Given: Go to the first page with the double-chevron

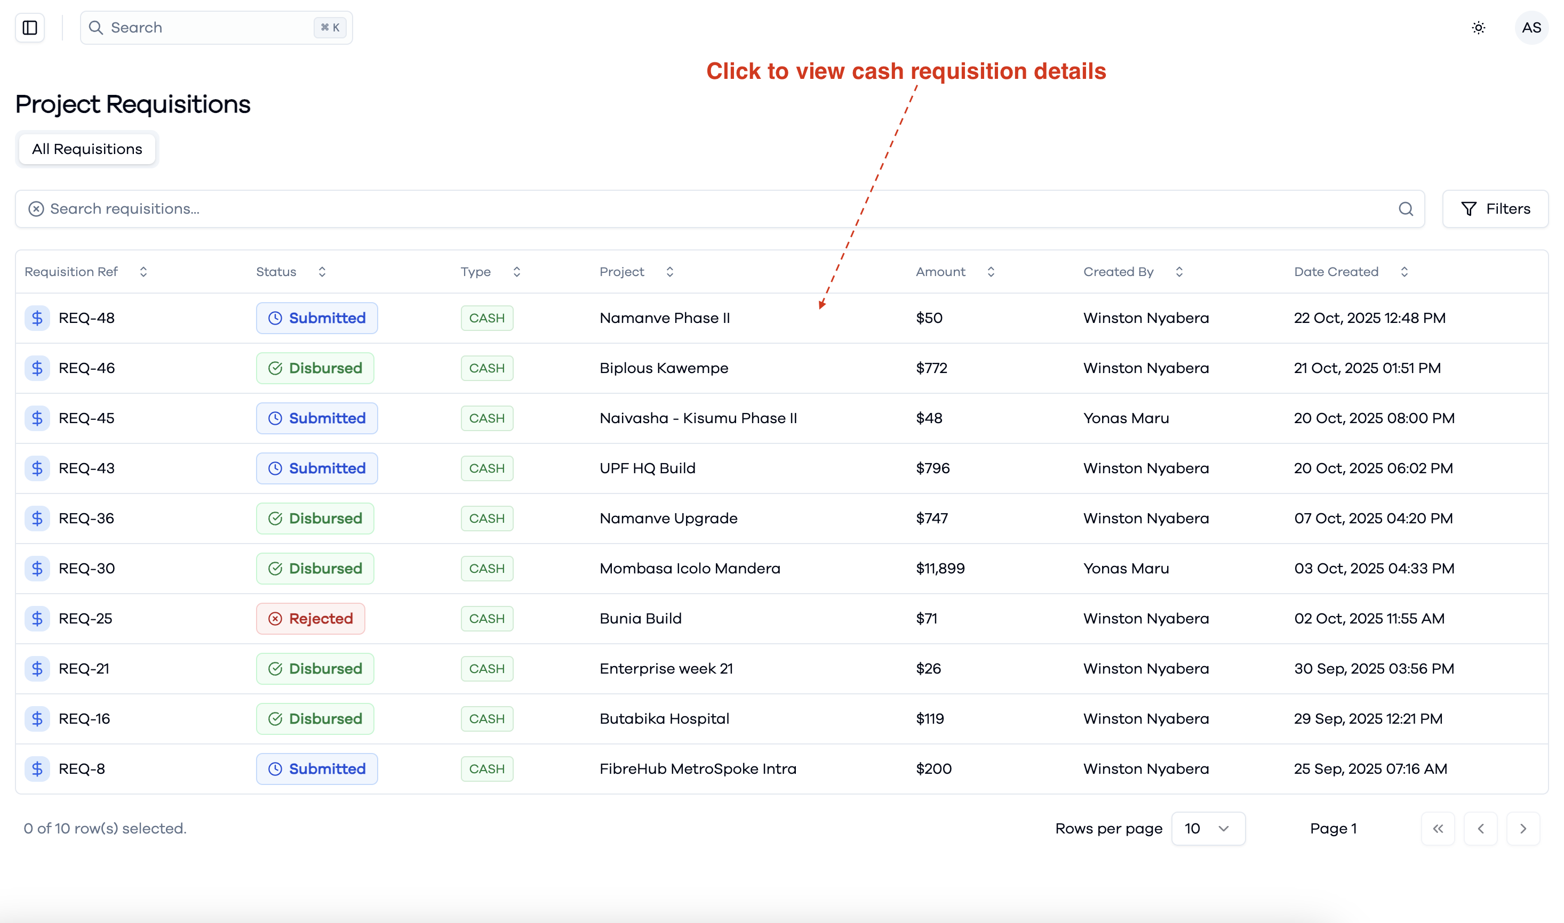Looking at the screenshot, I should [1438, 829].
